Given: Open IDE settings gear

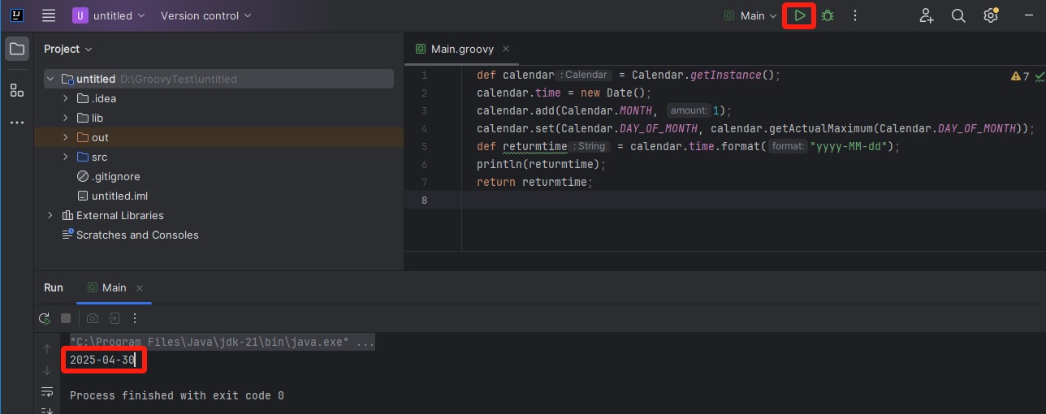Looking at the screenshot, I should 991,15.
